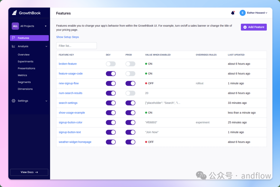This screenshot has height=187, width=280.
Task: Click "33 minutes ago" timestamp
Action: tap(237, 103)
